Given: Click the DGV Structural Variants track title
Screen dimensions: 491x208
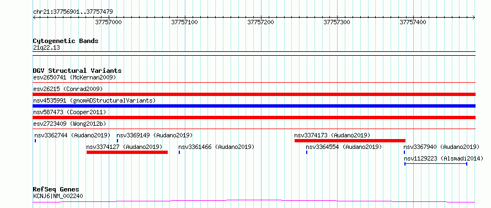Looking at the screenshot, I should click(77, 71).
